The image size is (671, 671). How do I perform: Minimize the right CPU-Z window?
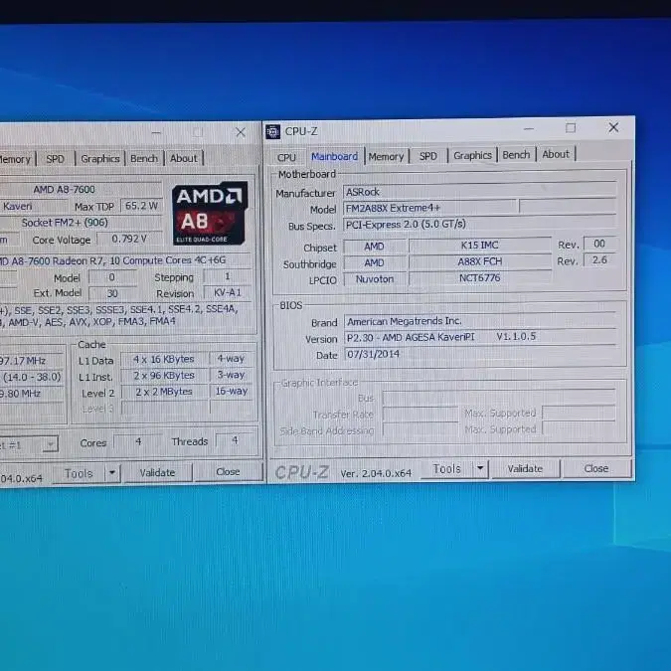(x=529, y=128)
